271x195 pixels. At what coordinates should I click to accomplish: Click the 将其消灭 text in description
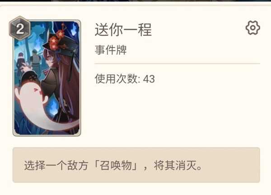175,165
